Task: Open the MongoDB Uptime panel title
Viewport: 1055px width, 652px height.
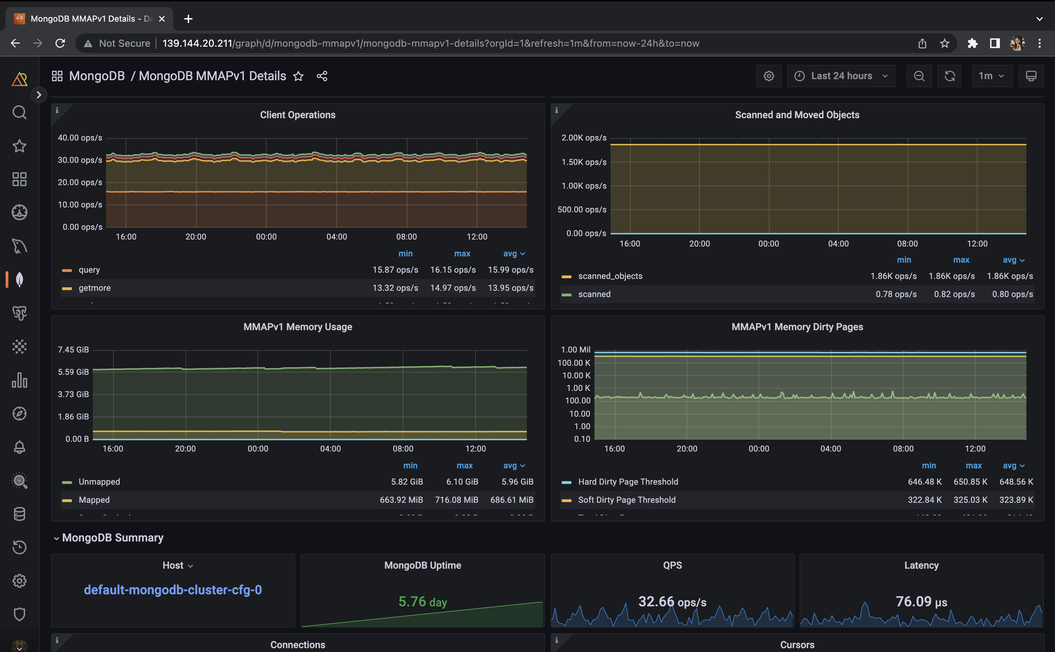Action: coord(422,565)
